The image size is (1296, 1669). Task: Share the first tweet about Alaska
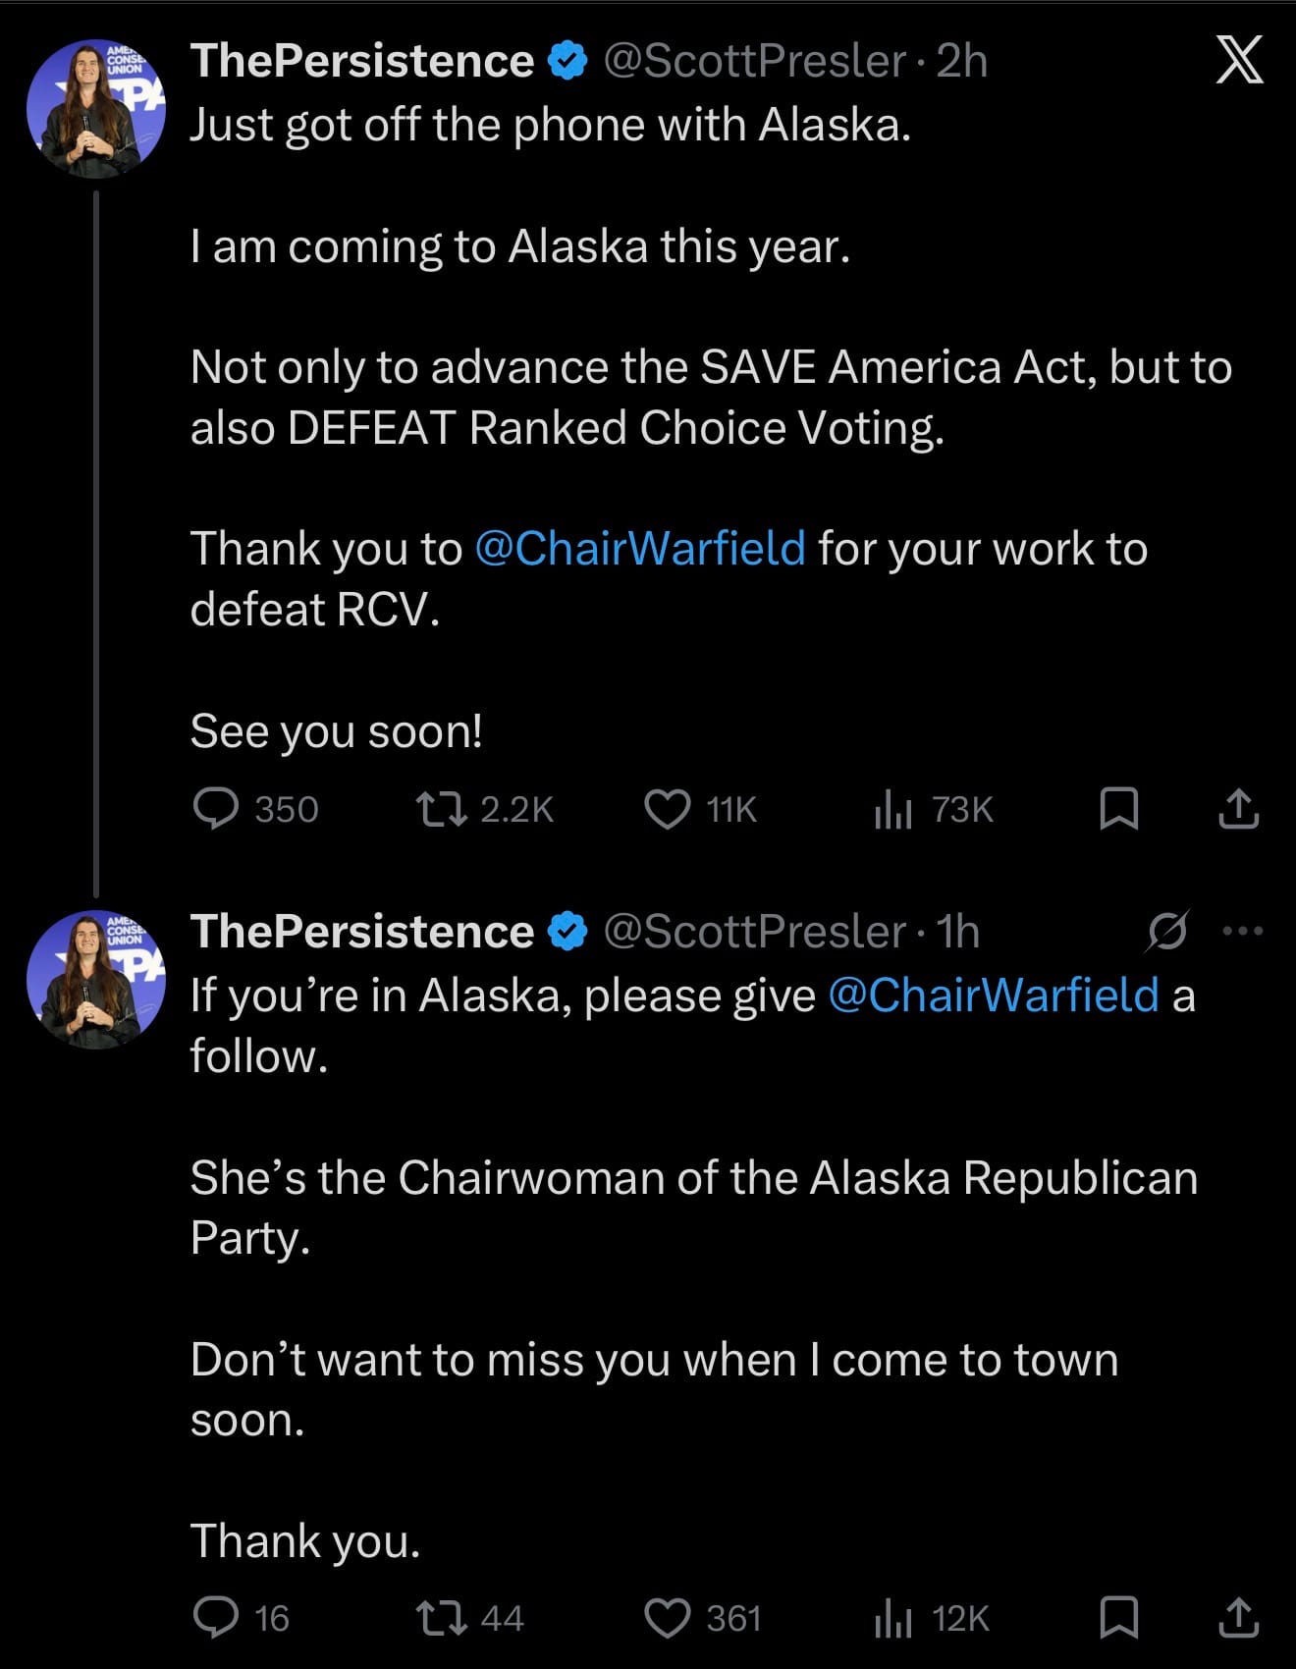pos(1238,809)
